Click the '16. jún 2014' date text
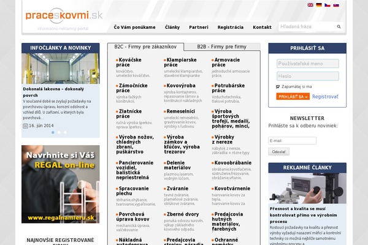Image resolution: width=368 pixels, height=245 pixels. coord(41,126)
